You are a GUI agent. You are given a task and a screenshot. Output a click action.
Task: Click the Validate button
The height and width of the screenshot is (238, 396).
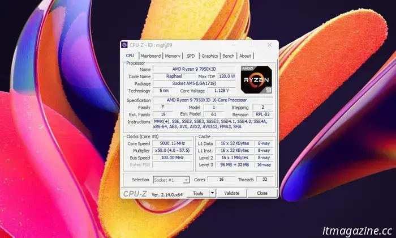(232, 193)
